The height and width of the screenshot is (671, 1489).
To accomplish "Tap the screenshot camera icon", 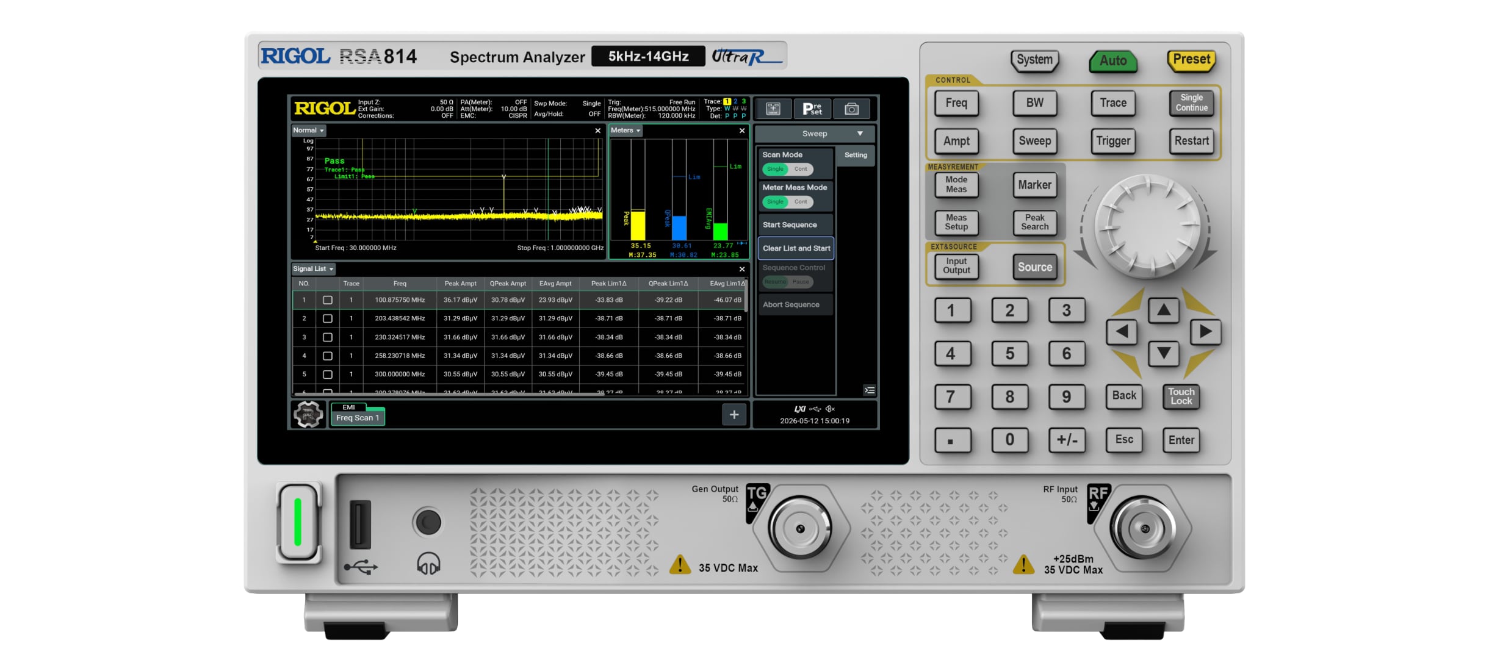I will (851, 109).
